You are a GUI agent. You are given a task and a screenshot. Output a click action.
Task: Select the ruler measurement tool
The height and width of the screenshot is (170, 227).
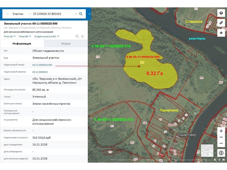pyautogui.click(x=221, y=23)
